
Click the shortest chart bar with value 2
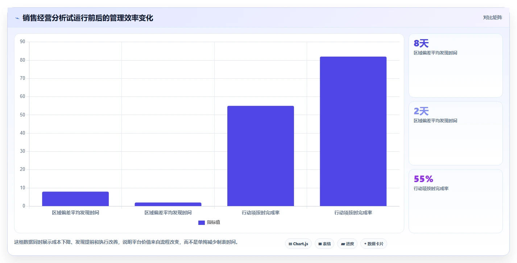point(168,204)
